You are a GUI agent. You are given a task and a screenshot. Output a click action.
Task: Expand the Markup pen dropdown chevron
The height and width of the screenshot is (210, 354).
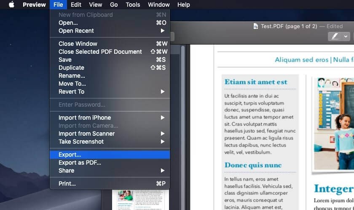pos(346,37)
